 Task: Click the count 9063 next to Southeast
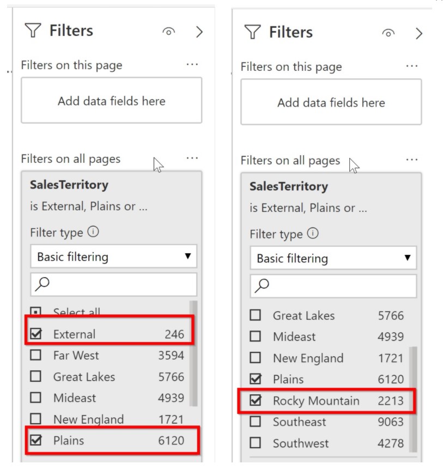[391, 422]
